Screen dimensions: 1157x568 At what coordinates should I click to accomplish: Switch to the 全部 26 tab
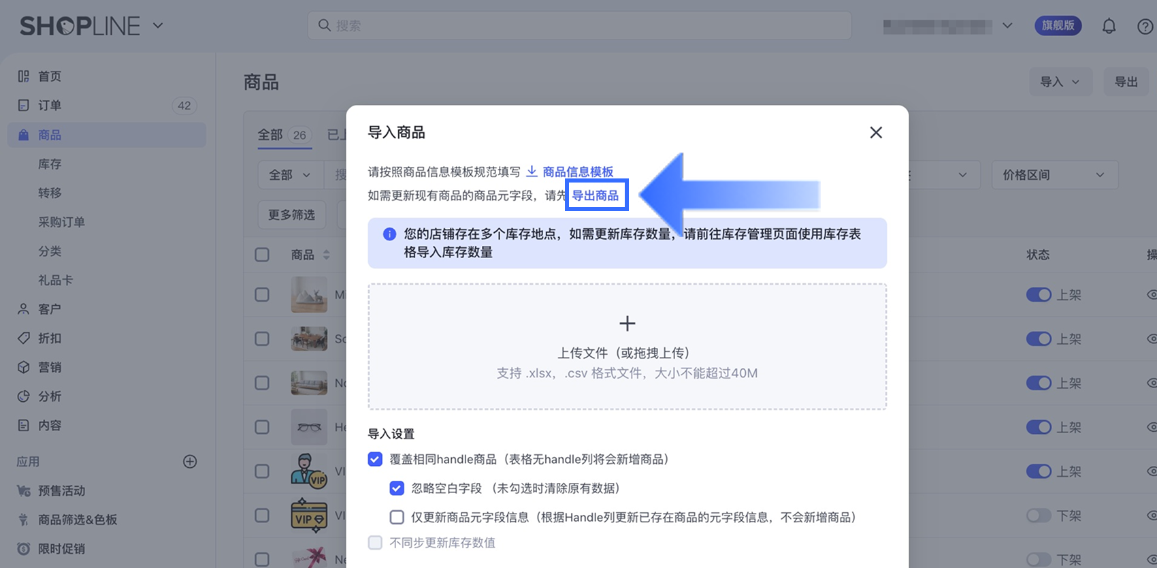click(284, 135)
